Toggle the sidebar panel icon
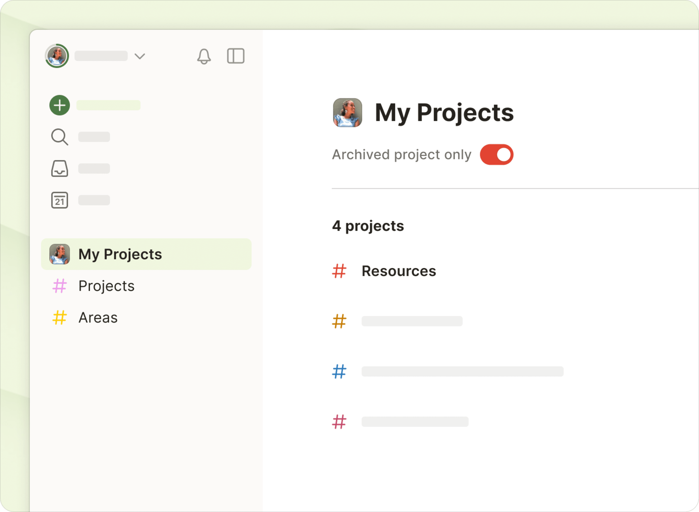Image resolution: width=699 pixels, height=512 pixels. point(236,56)
